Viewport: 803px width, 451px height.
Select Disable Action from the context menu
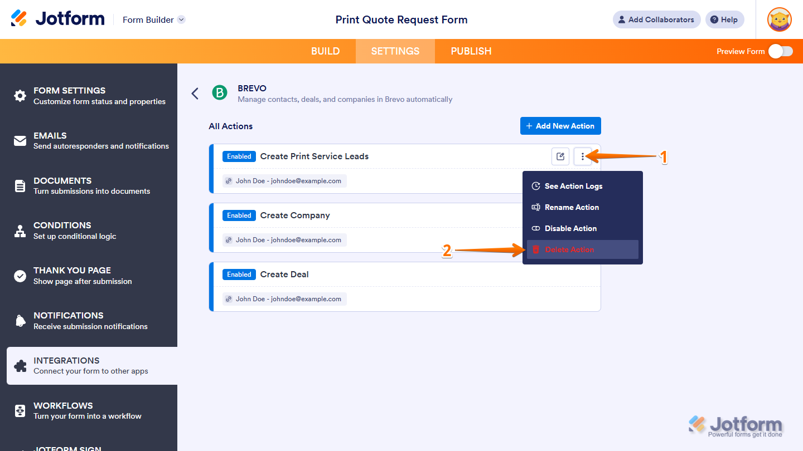pos(570,228)
